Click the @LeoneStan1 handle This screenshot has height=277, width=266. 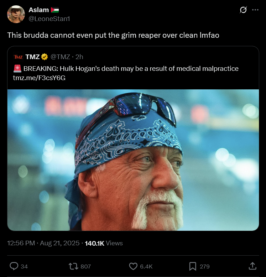(x=49, y=19)
